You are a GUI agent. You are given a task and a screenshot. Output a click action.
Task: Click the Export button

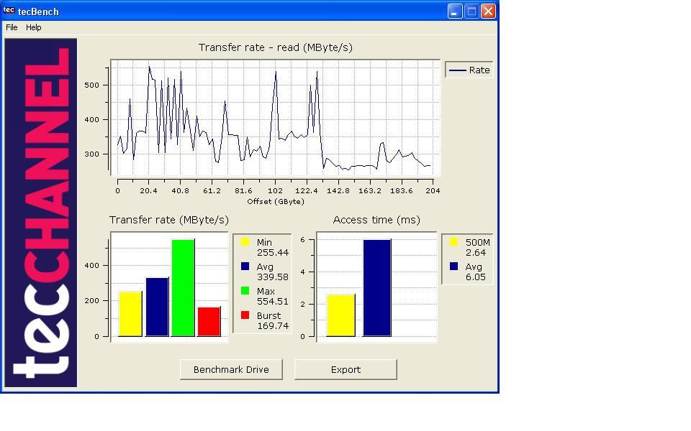click(x=345, y=369)
